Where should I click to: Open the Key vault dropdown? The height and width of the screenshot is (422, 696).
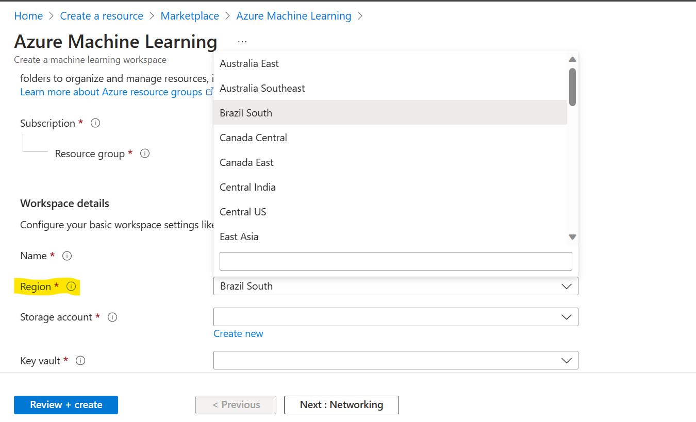click(x=395, y=360)
